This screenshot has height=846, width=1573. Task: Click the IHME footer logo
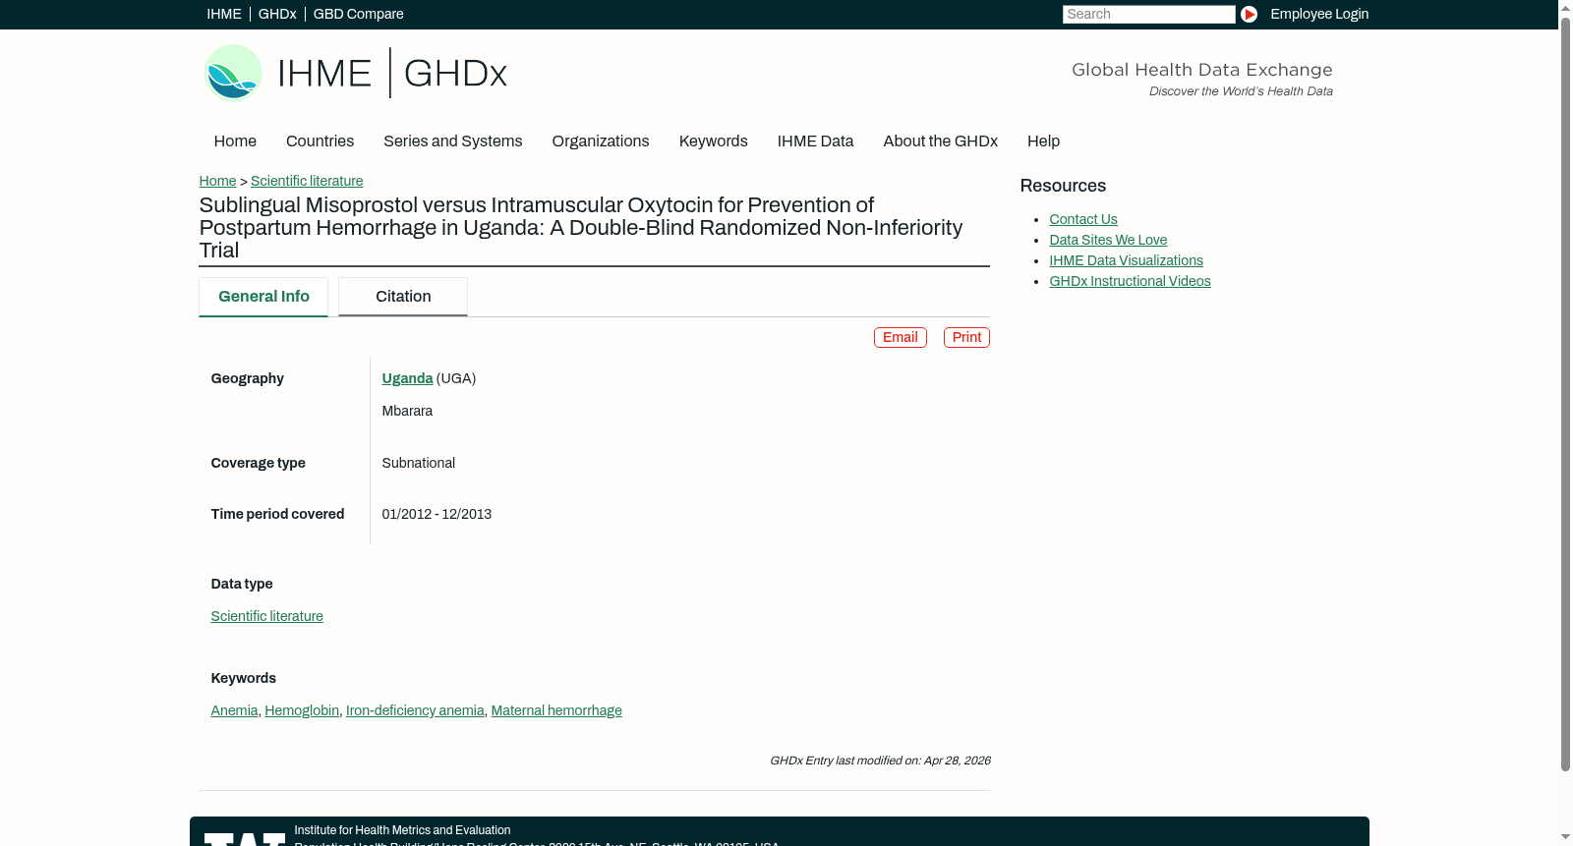point(245,838)
